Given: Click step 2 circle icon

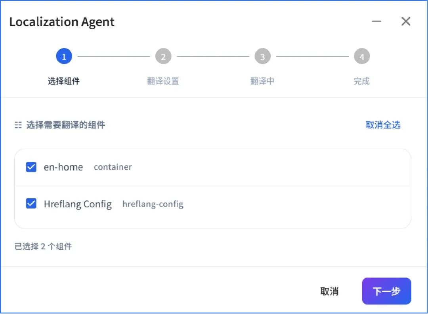Looking at the screenshot, I should pyautogui.click(x=163, y=56).
